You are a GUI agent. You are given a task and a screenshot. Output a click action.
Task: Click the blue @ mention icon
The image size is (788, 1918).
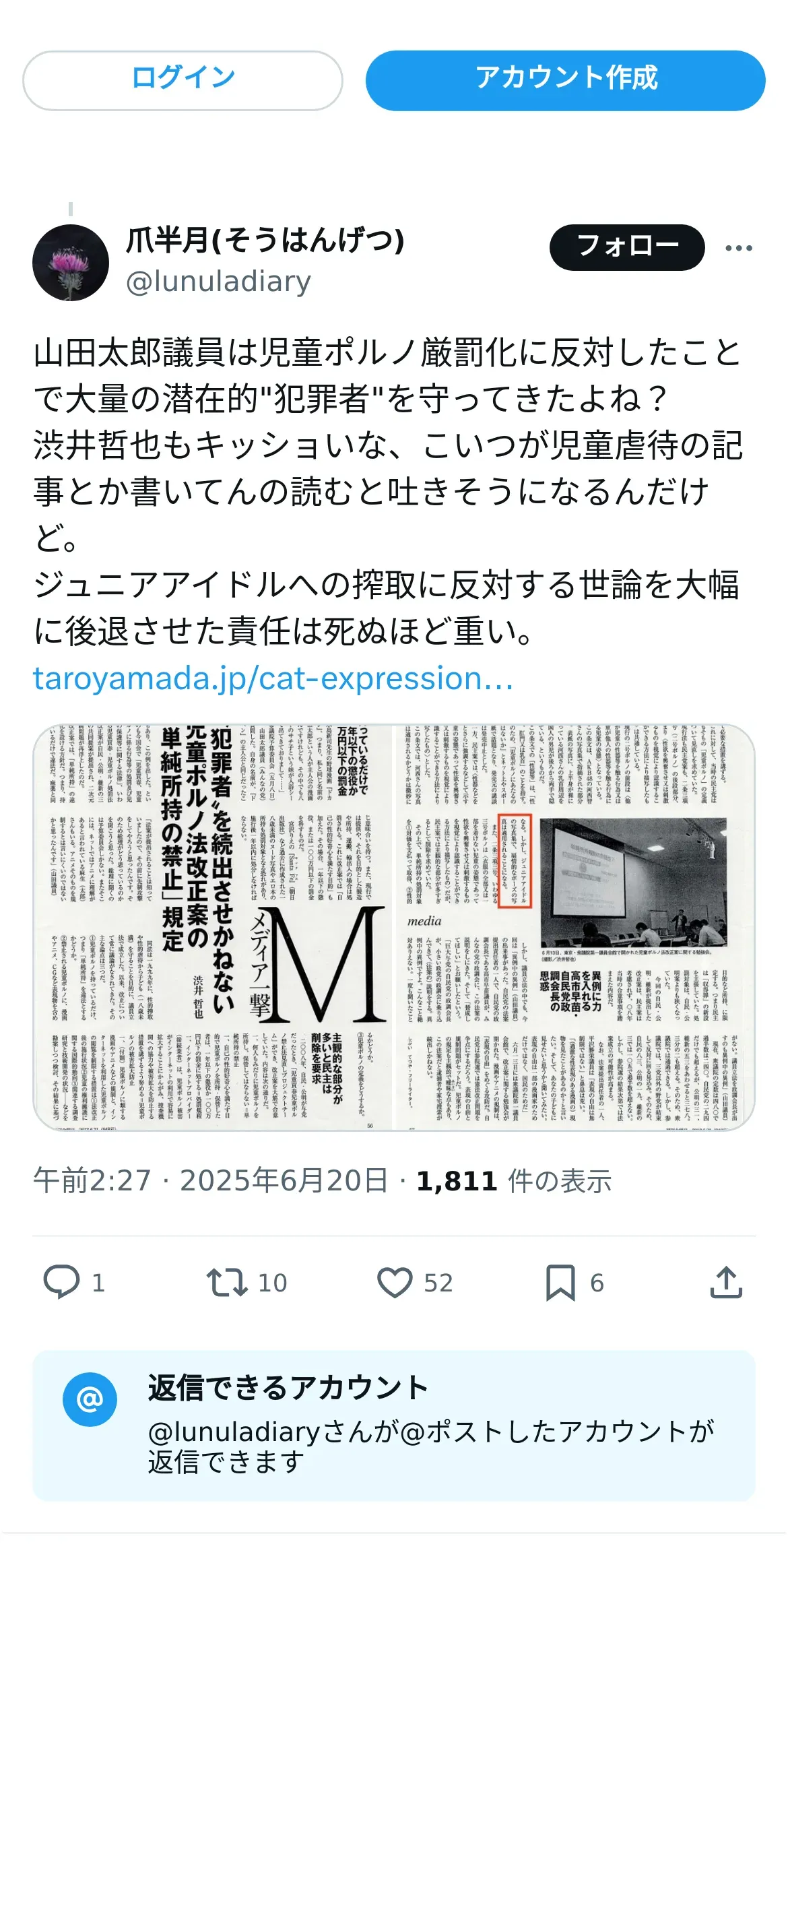[x=90, y=1399]
